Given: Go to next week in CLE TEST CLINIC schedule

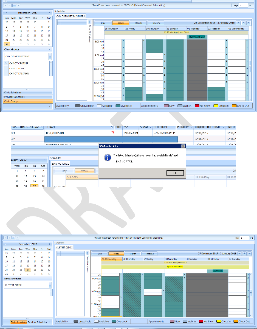Looking at the screenshot, I should (249, 253).
